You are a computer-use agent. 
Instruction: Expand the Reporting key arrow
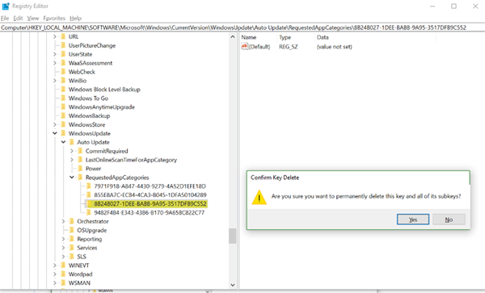[x=63, y=239]
